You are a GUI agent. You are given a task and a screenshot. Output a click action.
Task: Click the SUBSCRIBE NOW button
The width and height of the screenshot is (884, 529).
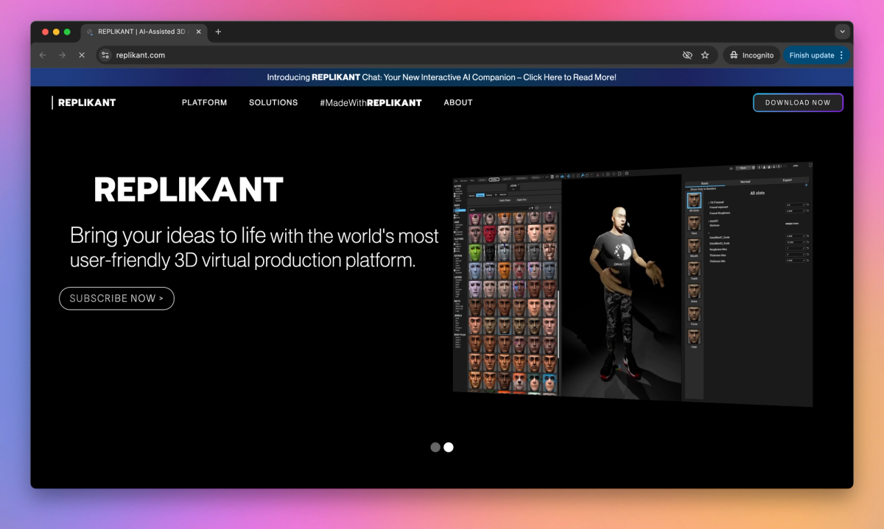tap(116, 298)
